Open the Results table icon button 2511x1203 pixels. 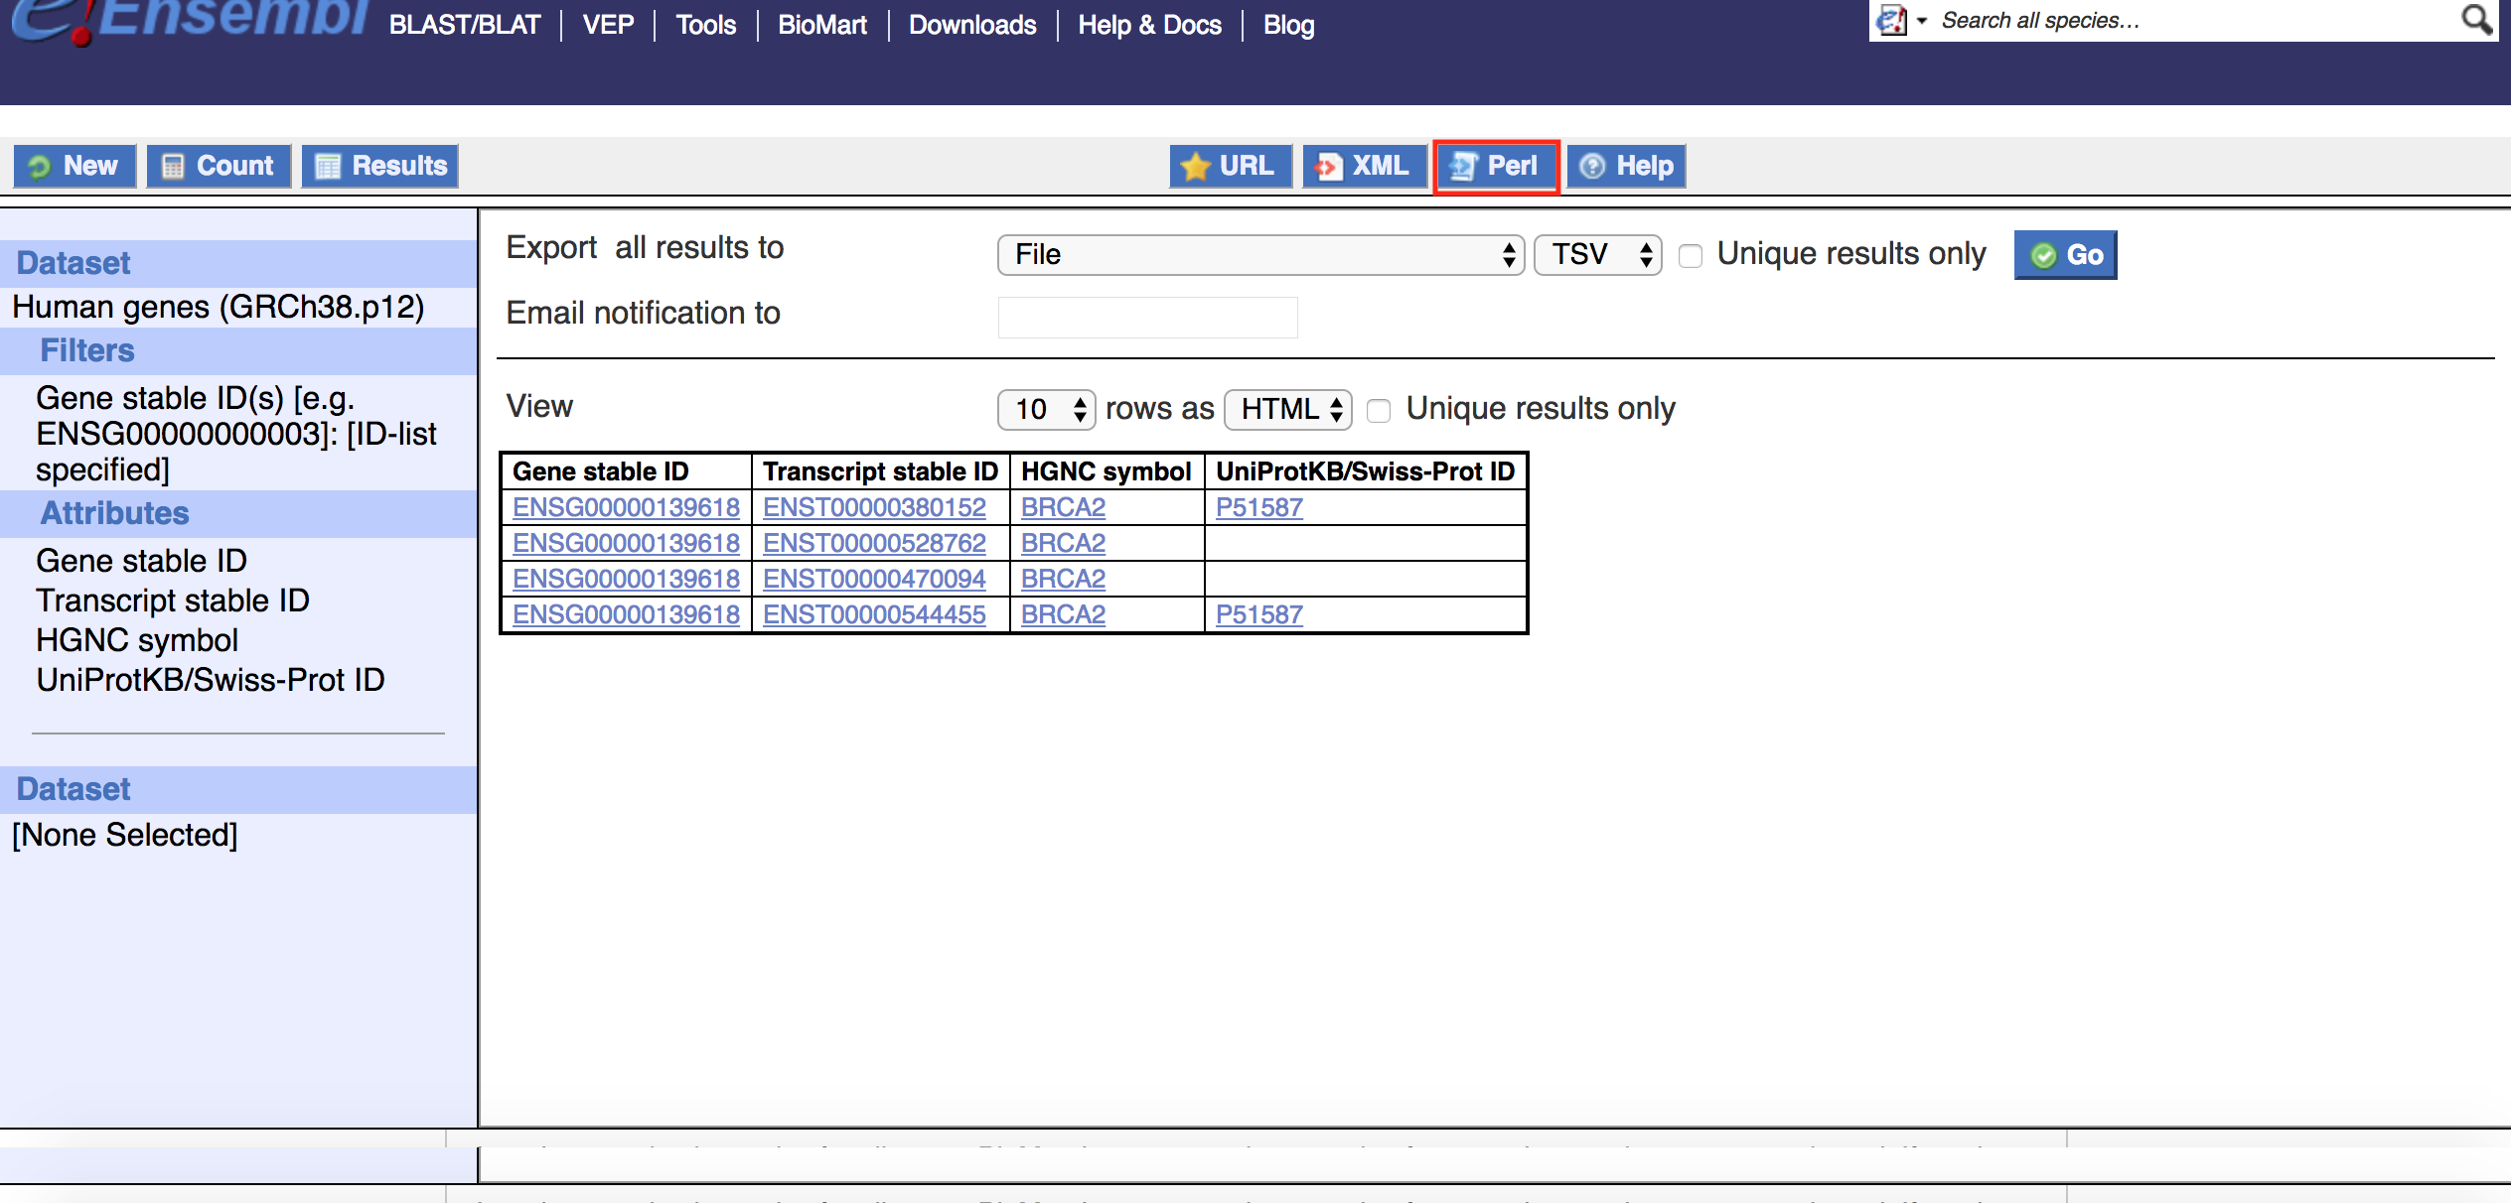(x=380, y=166)
